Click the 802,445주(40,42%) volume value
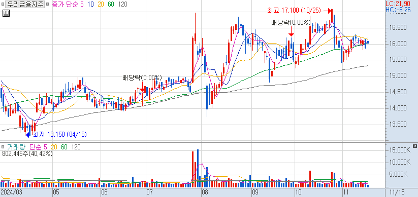The height and width of the screenshot is (197, 418). pos(27,153)
